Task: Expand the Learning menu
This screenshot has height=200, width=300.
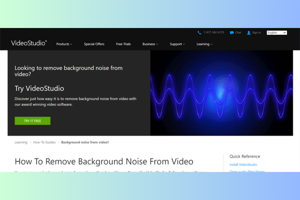Action: pyautogui.click(x=204, y=44)
